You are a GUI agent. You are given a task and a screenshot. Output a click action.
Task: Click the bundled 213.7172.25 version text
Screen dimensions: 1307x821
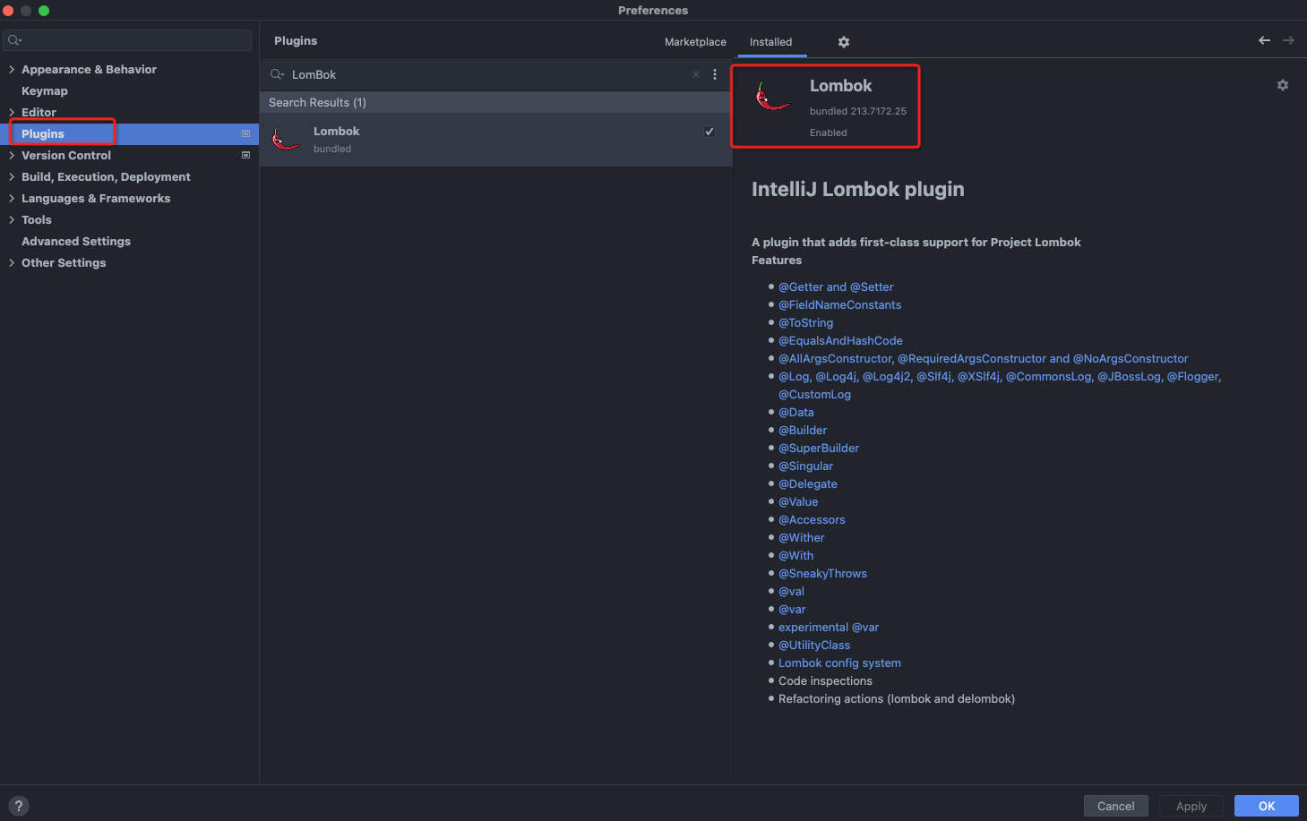click(858, 111)
